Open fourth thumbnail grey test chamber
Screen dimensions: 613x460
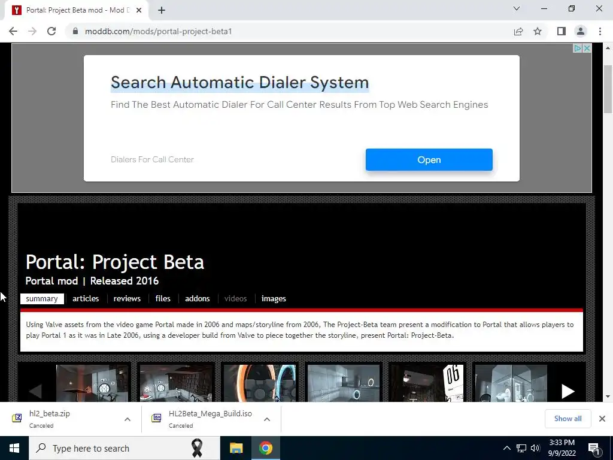(x=344, y=383)
